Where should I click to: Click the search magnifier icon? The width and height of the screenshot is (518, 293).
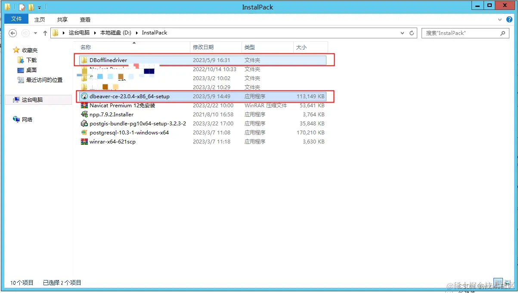pyautogui.click(x=503, y=33)
